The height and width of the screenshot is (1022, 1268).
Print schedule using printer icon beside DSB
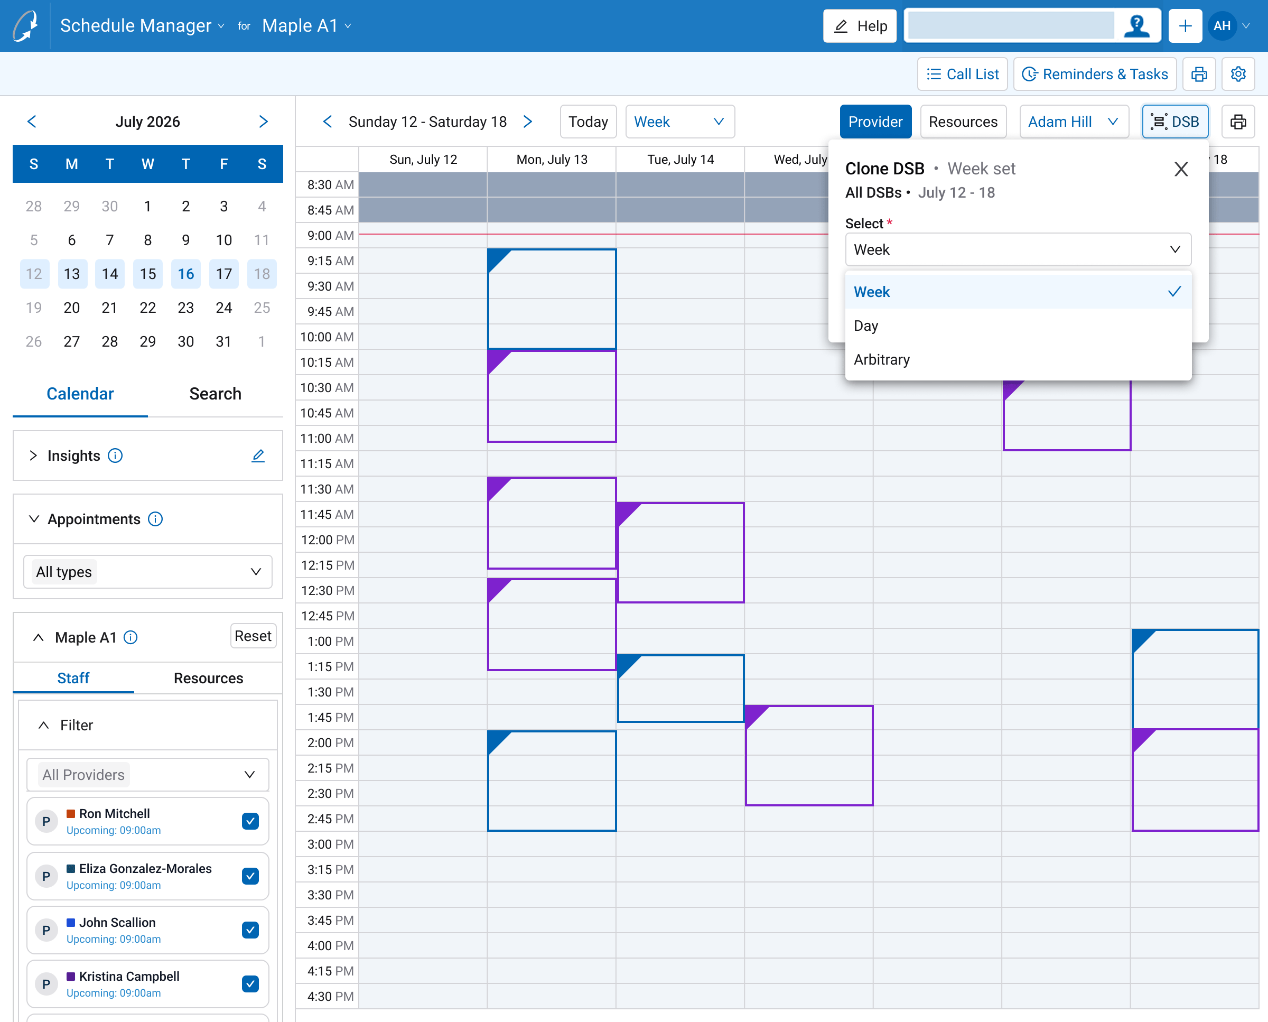tap(1238, 122)
